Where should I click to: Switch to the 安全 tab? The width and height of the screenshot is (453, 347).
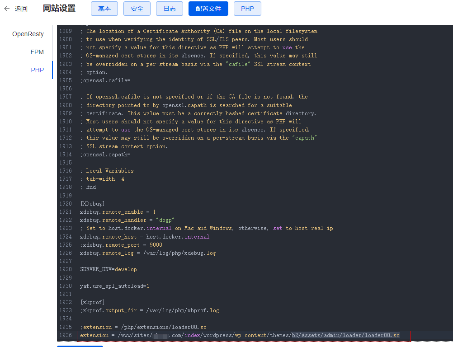coord(137,9)
